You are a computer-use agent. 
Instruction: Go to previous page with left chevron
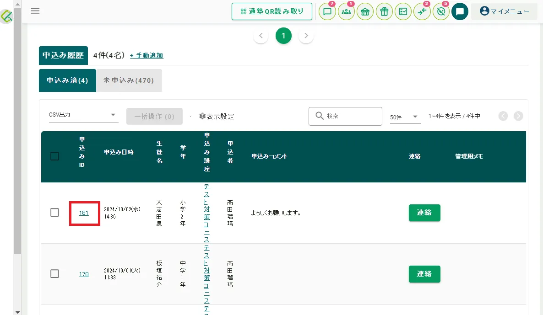click(x=261, y=36)
